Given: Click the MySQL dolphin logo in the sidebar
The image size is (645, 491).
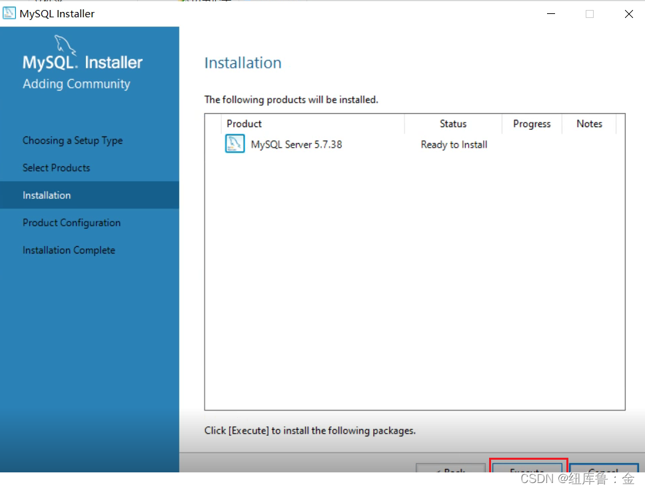Looking at the screenshot, I should (x=65, y=45).
